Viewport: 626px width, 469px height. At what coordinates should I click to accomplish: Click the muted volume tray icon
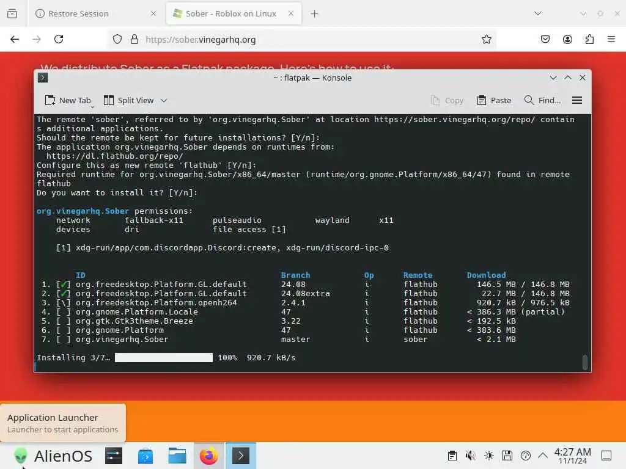470,456
